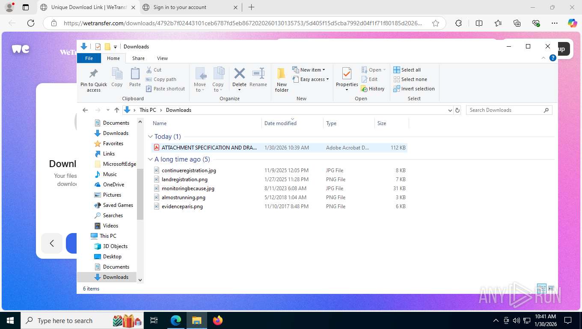
Task: Click the navigation pane scrollbar
Action: [140, 194]
